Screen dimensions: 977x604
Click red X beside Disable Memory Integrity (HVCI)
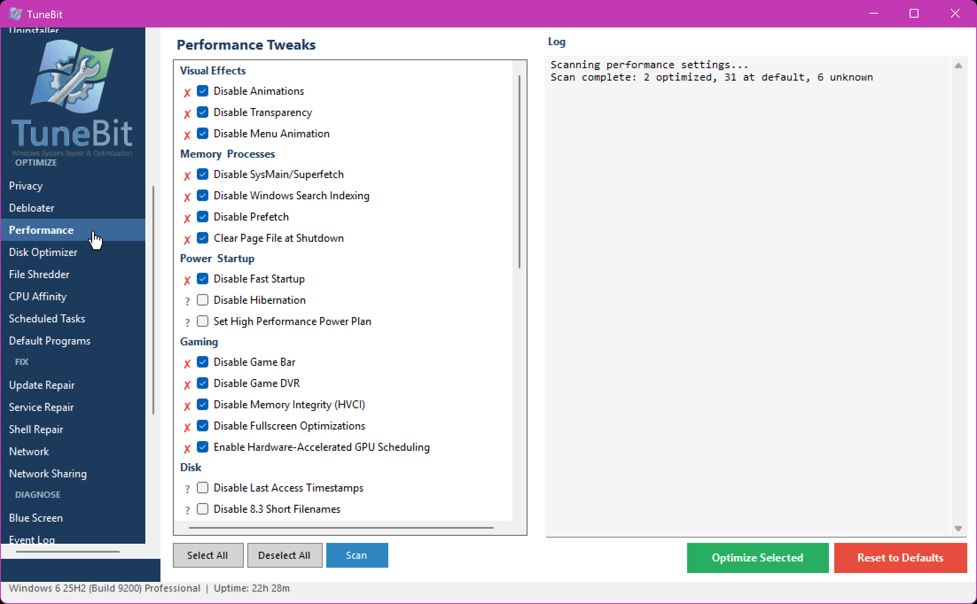point(187,406)
